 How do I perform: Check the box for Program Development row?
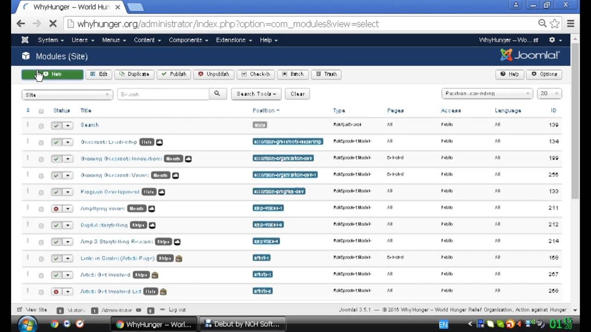point(41,192)
